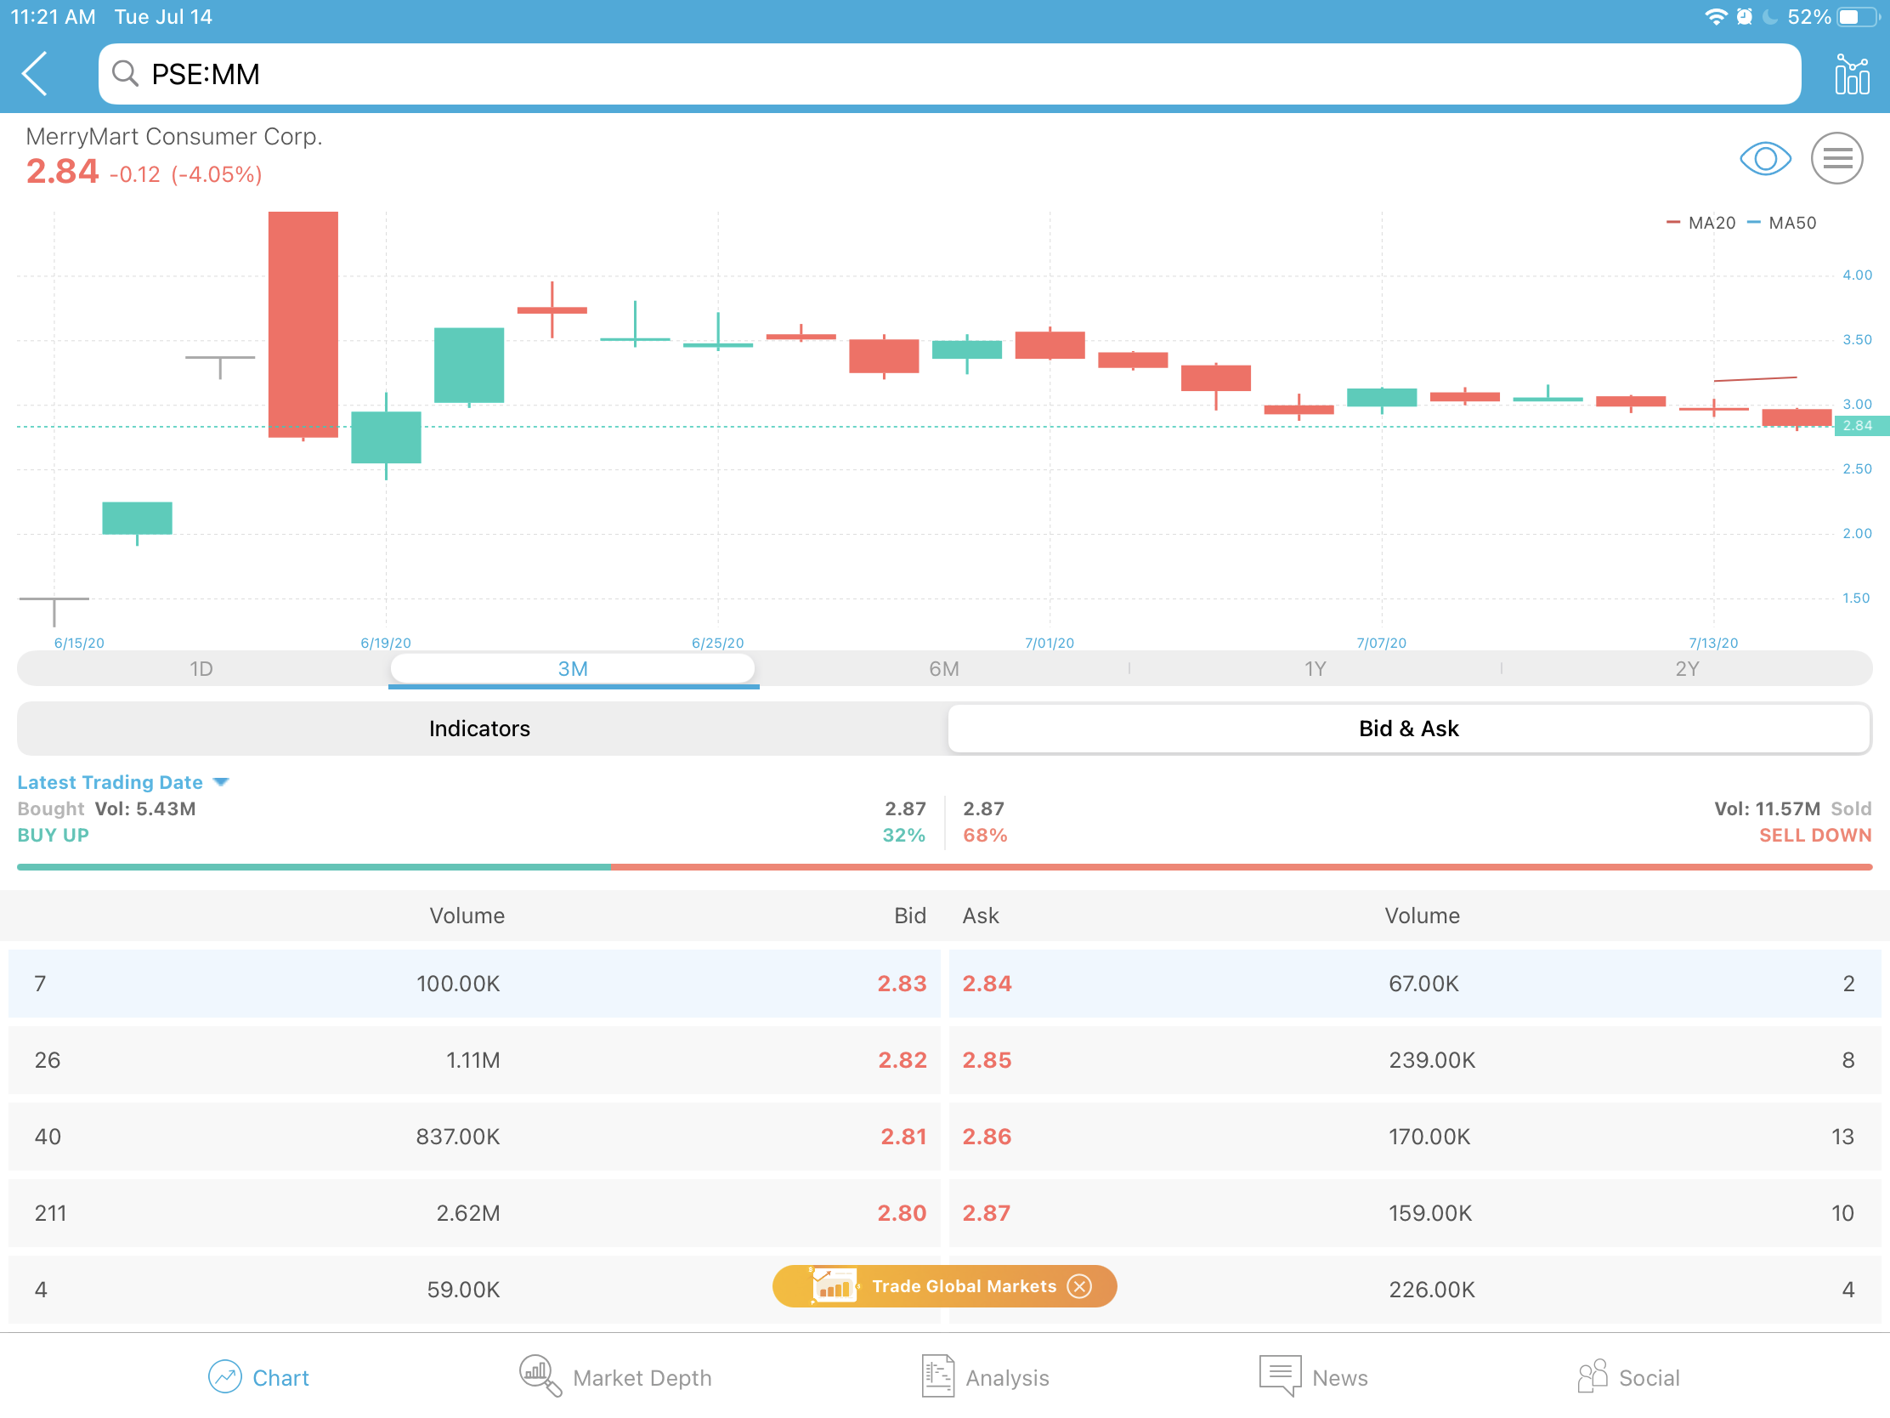Click the 2.83 bid price
The height and width of the screenshot is (1418, 1890).
point(902,983)
